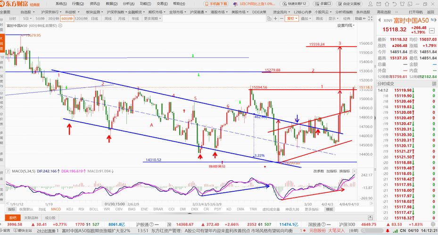Open the 分析(A) menu
The width and height of the screenshot is (438, 235).
point(128,4)
